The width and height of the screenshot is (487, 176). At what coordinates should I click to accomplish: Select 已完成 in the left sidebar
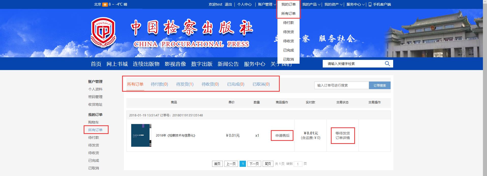pyautogui.click(x=94, y=160)
